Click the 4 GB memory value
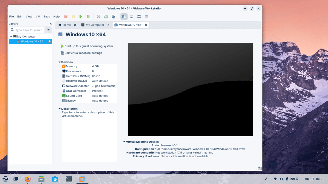Viewport: 328px width, 184px height. (95, 66)
